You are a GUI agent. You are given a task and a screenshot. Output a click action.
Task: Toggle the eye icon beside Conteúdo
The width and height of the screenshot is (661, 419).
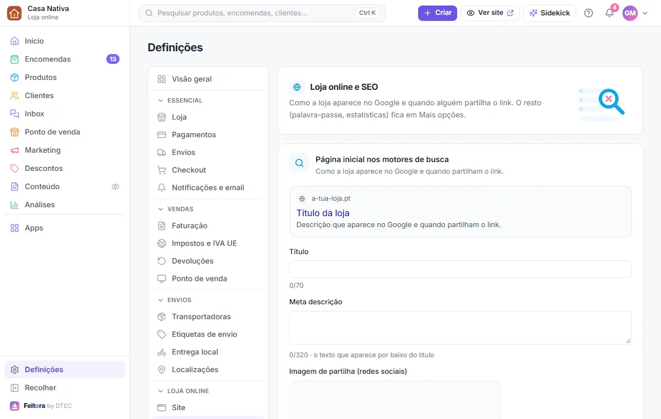point(115,186)
